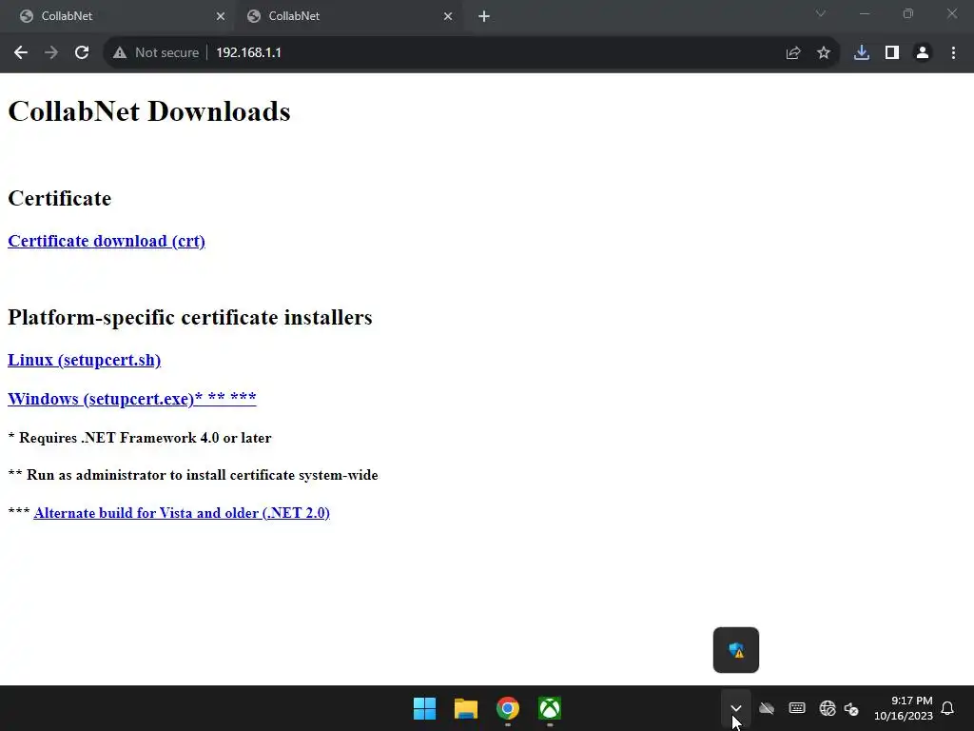Open the Not secure site info warning
Image resolution: width=974 pixels, height=731 pixels.
[x=156, y=53]
